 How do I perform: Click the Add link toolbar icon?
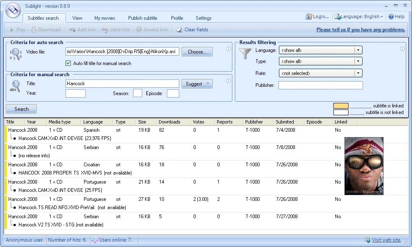coord(72,30)
